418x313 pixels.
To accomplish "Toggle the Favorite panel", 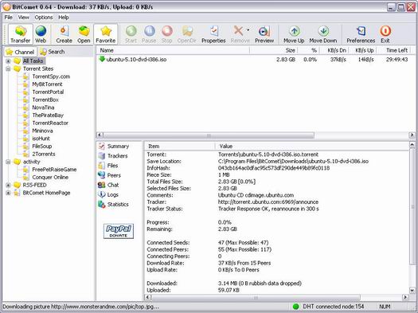I will [106, 34].
